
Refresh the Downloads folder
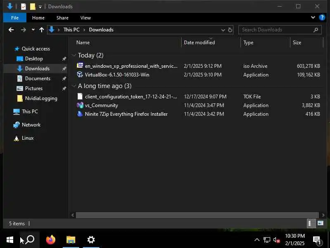pos(230,30)
